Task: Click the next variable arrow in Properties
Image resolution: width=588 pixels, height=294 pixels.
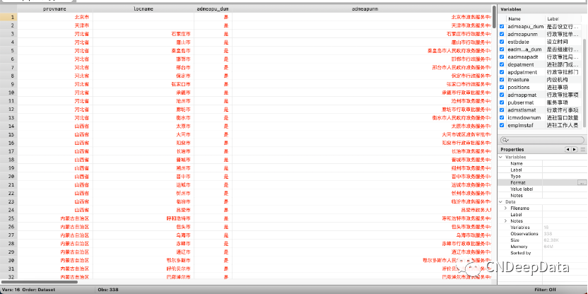Action: click(574, 149)
